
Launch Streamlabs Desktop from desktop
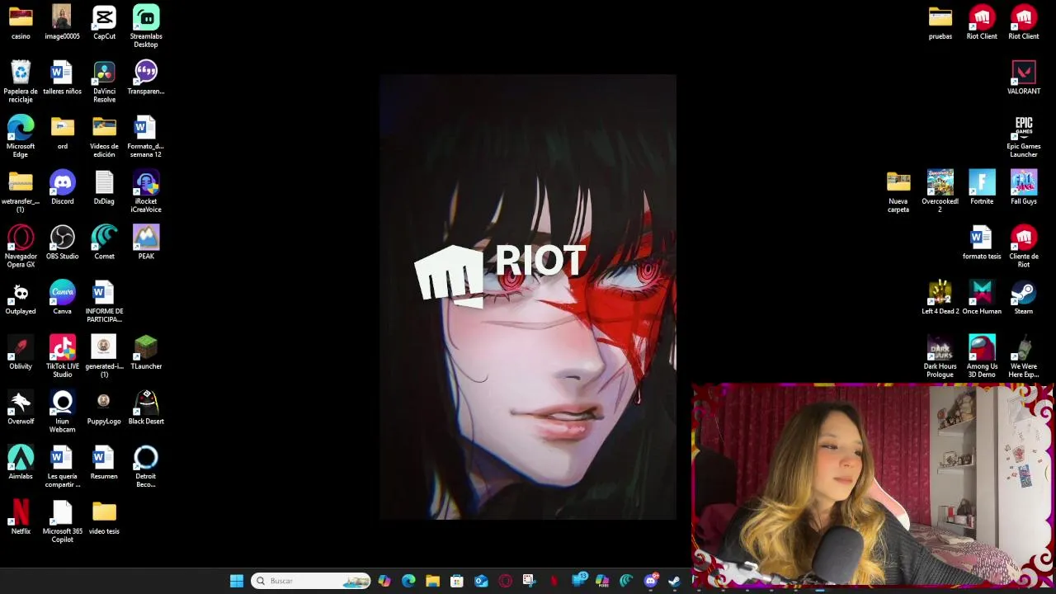coord(146,26)
